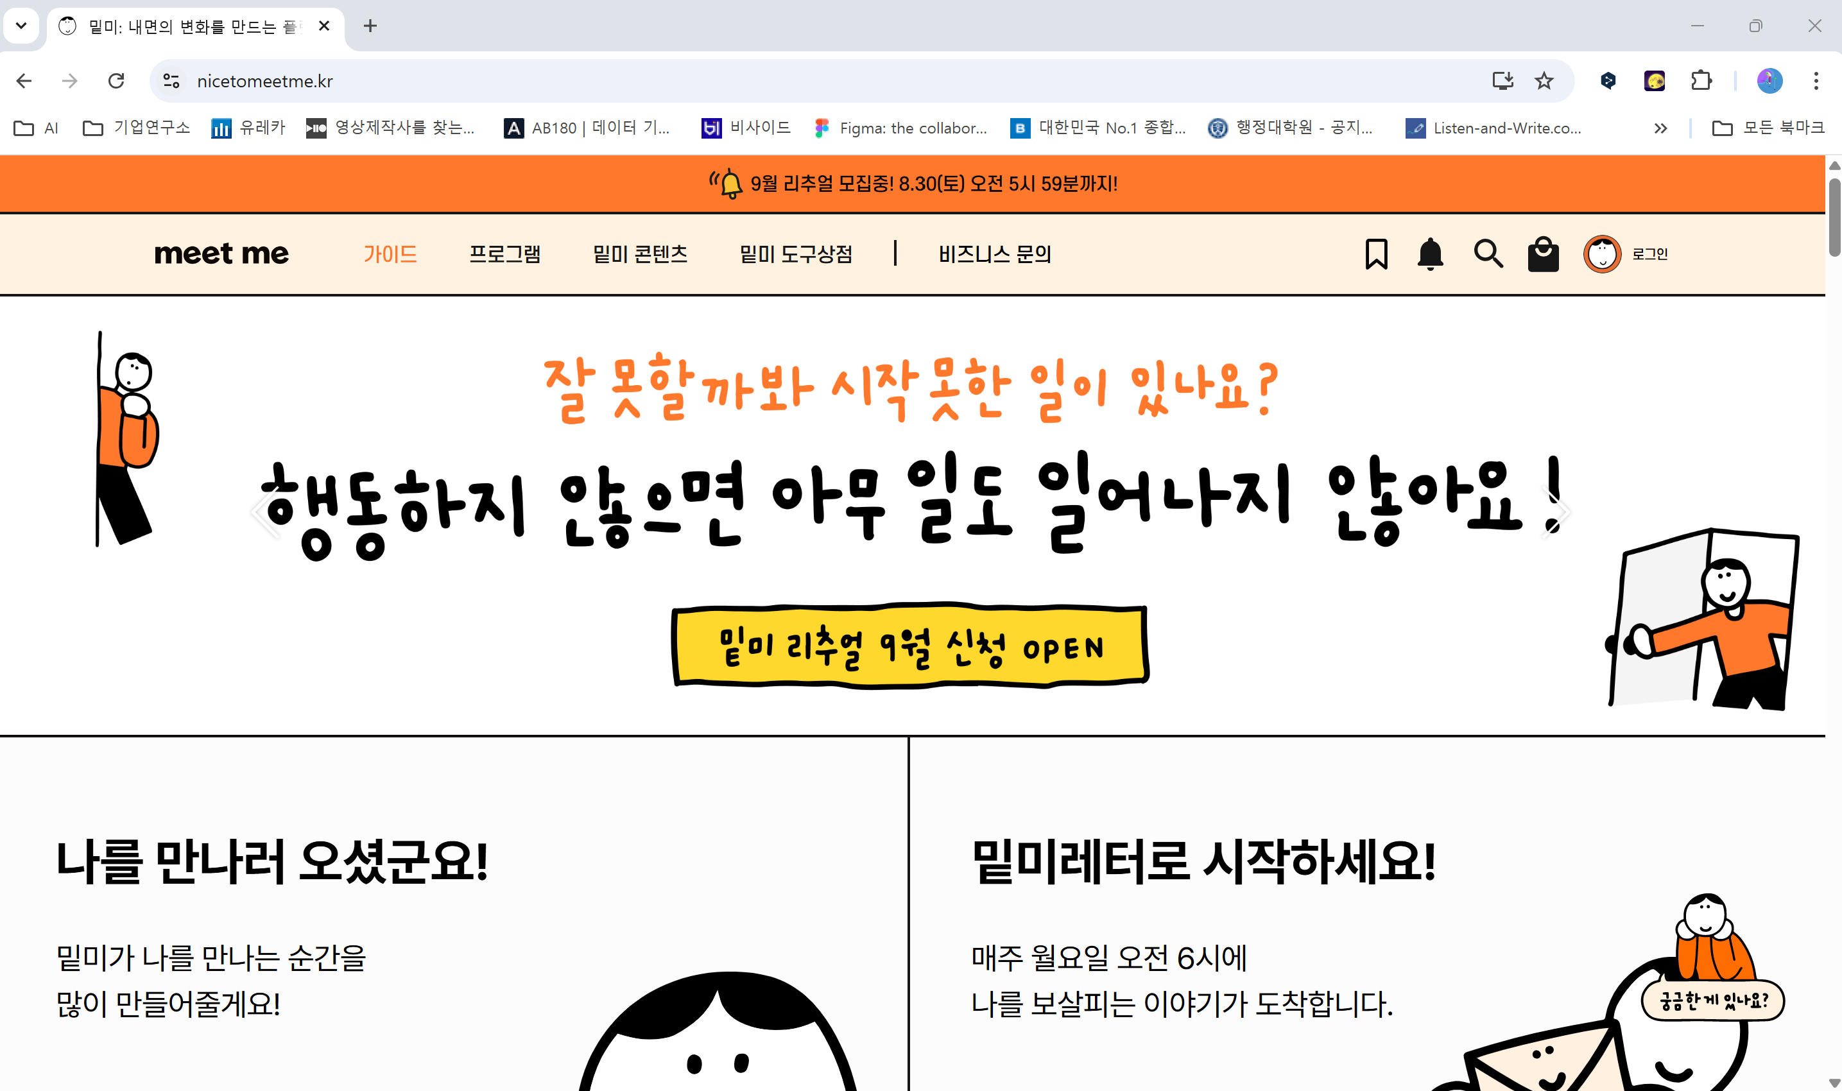Open the 행정대학원 - 공지 bookmark

(1290, 128)
